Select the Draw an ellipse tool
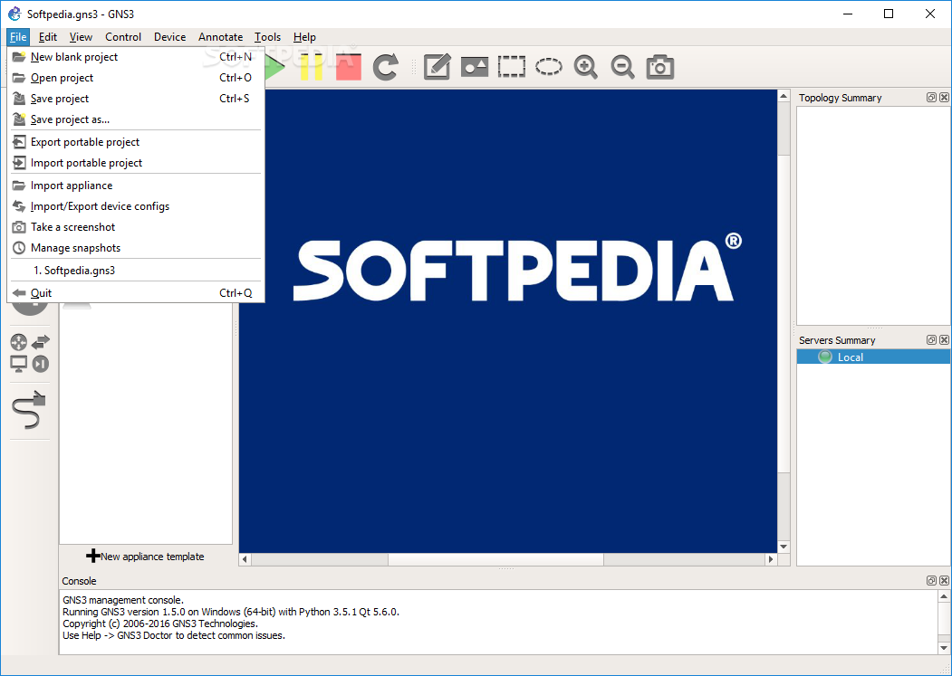 (548, 67)
